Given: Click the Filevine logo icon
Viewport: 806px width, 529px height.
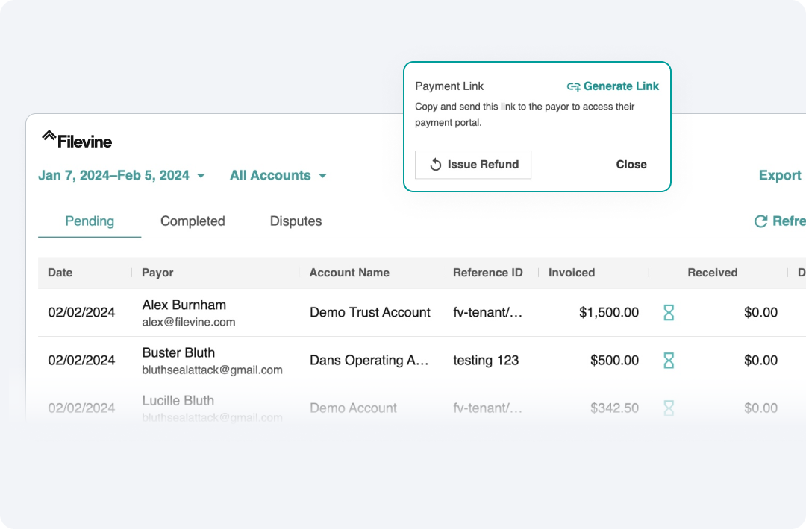Looking at the screenshot, I should pyautogui.click(x=49, y=136).
